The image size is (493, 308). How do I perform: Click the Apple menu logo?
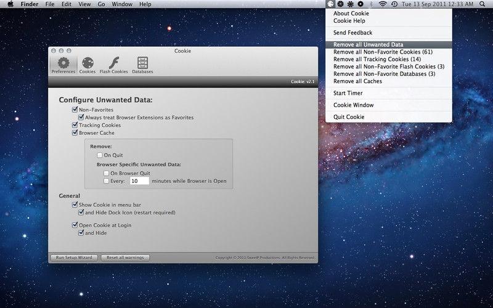[10, 4]
